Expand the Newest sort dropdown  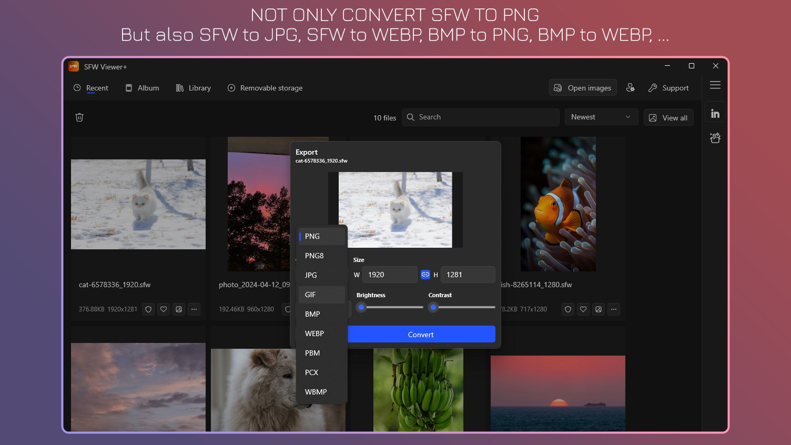click(601, 117)
